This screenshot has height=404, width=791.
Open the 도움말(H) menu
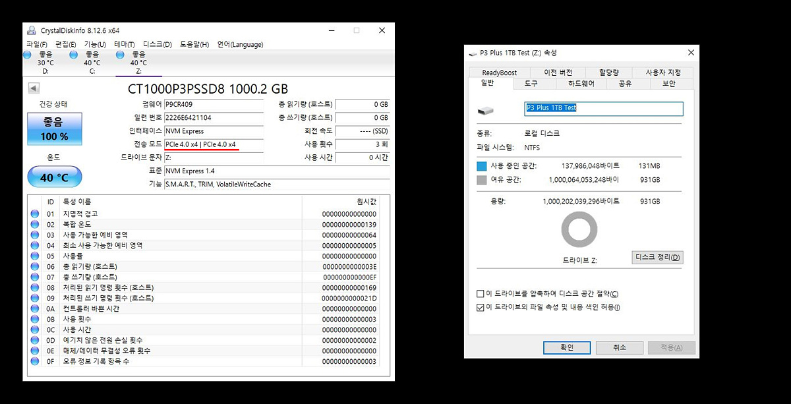194,44
